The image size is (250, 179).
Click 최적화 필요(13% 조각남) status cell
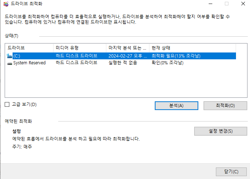coord(176,56)
